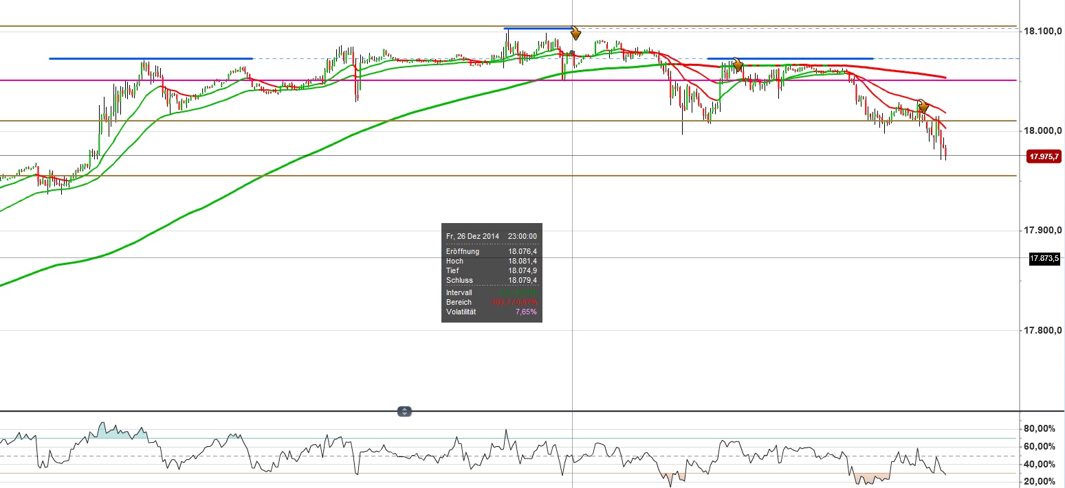
Task: Click the 18.100,0 price axis label
Action: [1043, 32]
